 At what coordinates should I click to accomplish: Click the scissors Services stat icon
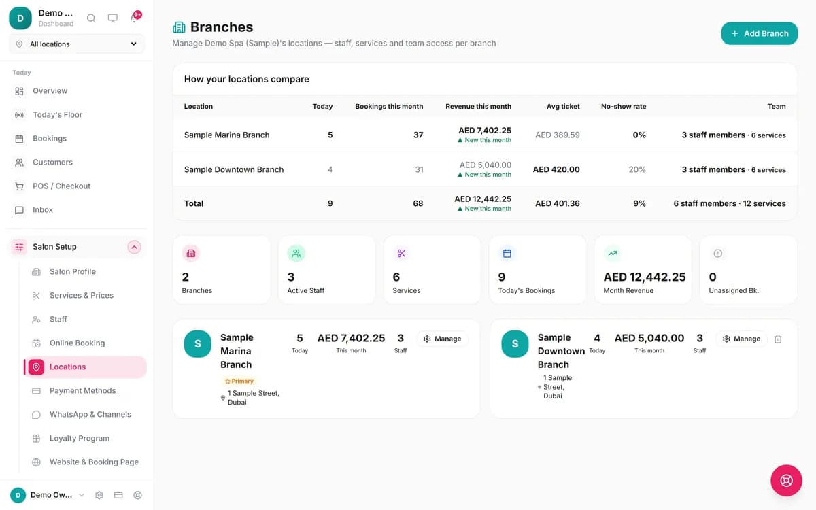tap(402, 254)
